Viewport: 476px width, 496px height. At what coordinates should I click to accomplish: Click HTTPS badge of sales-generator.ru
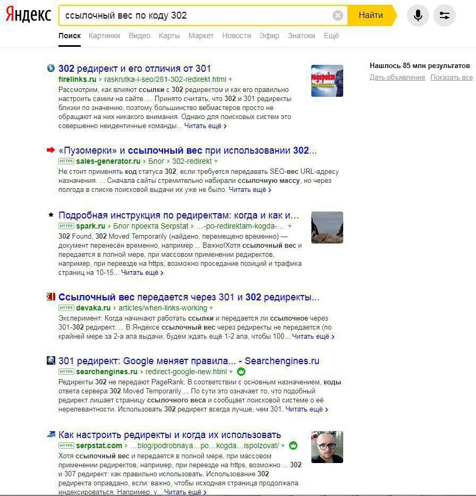click(66, 161)
